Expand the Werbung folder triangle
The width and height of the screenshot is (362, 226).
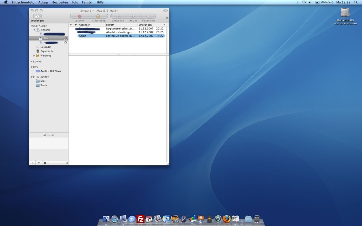(35, 56)
